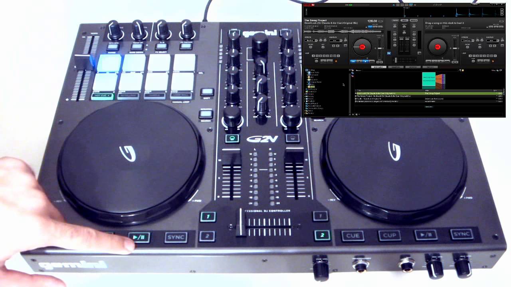This screenshot has height=287, width=511.
Task: Click the right deck pause button
Action: 434,61
